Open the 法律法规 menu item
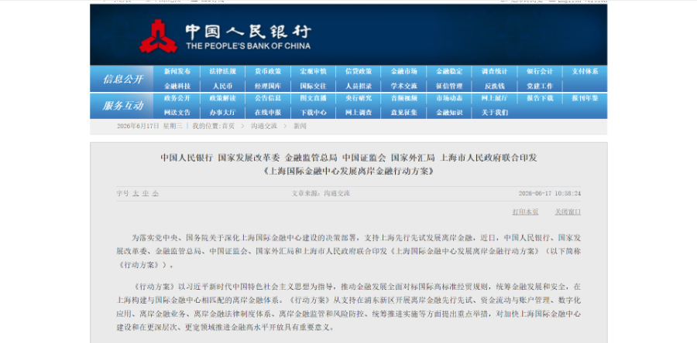The width and height of the screenshot is (697, 343). point(222,71)
